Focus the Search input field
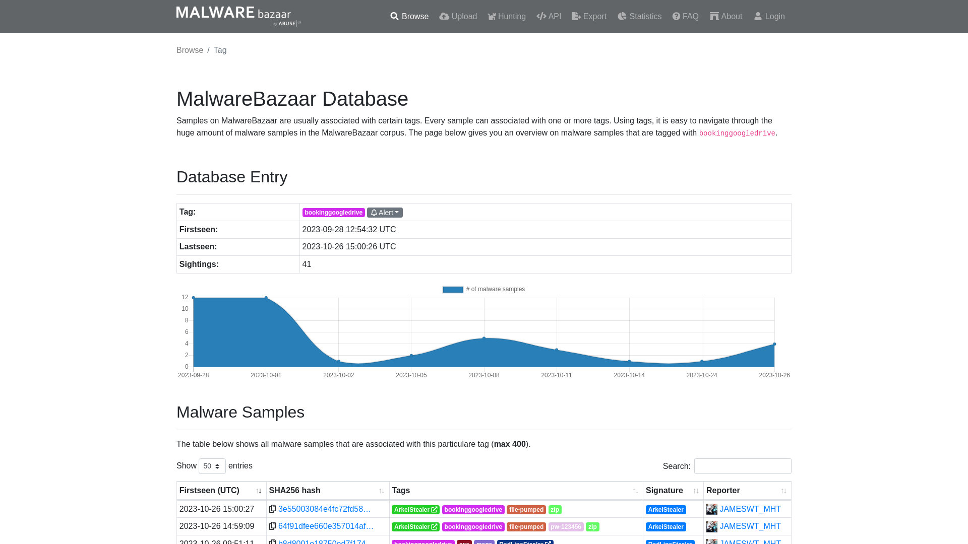The height and width of the screenshot is (544, 968). pos(743,466)
